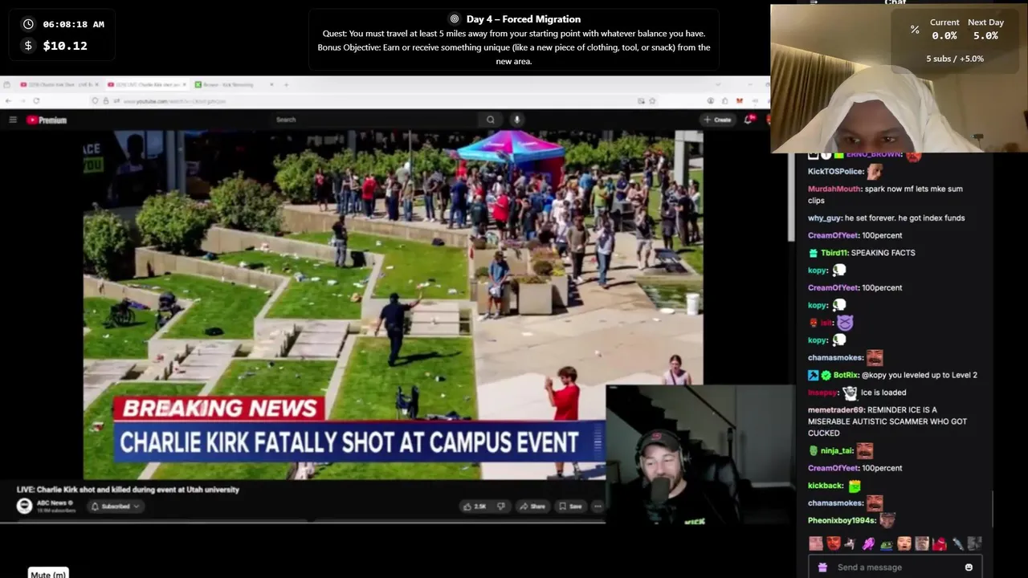The image size is (1028, 578).
Task: Like the video with thumbs up 2.5K
Action: coord(475,507)
